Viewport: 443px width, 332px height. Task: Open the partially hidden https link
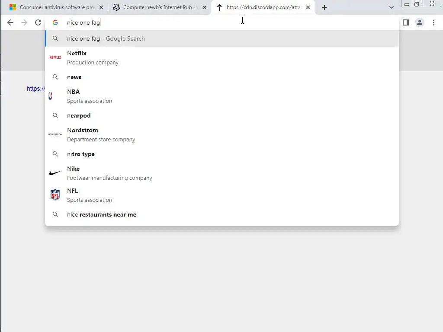click(x=35, y=89)
